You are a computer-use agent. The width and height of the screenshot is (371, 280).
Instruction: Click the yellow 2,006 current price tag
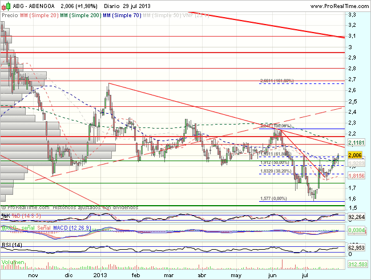356,155
